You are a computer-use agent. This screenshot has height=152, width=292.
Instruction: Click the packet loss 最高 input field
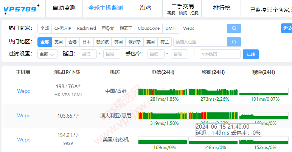click(180, 54)
